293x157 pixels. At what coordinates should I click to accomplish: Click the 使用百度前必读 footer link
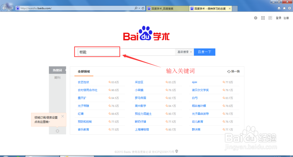point(141,152)
